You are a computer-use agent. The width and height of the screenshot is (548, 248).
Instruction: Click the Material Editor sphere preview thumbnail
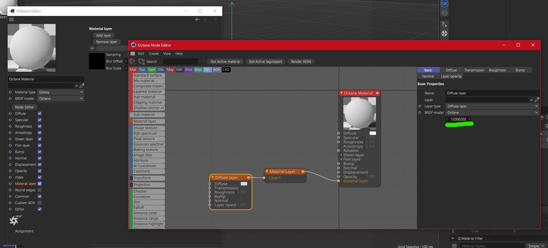(x=32, y=48)
